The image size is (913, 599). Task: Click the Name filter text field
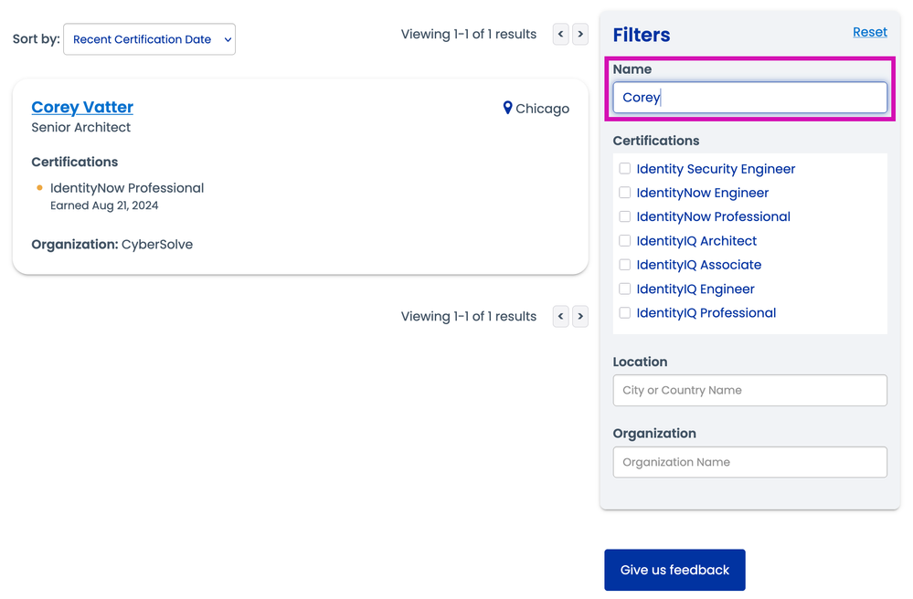749,98
